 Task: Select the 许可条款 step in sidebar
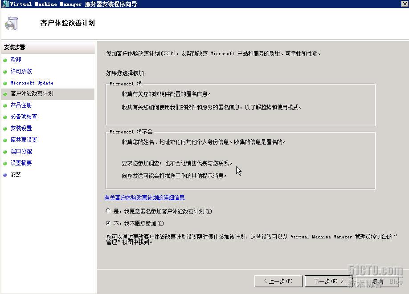(x=21, y=71)
